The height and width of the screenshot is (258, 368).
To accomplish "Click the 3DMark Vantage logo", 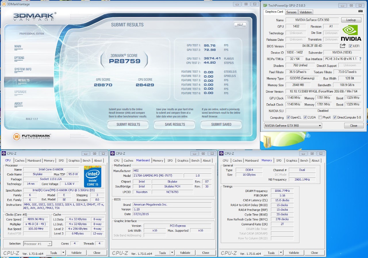I will [x=34, y=17].
